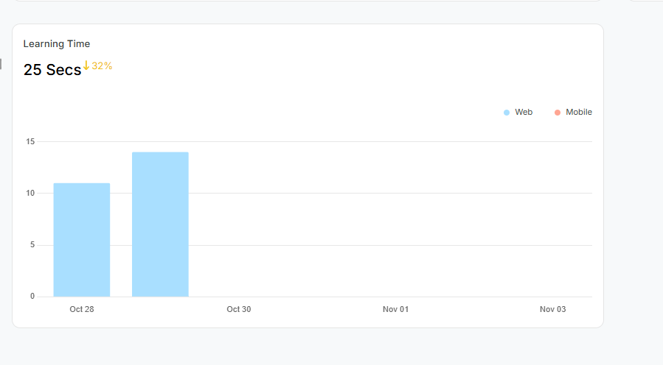Toggle the Mobile series legend label
663x365 pixels.
click(578, 113)
